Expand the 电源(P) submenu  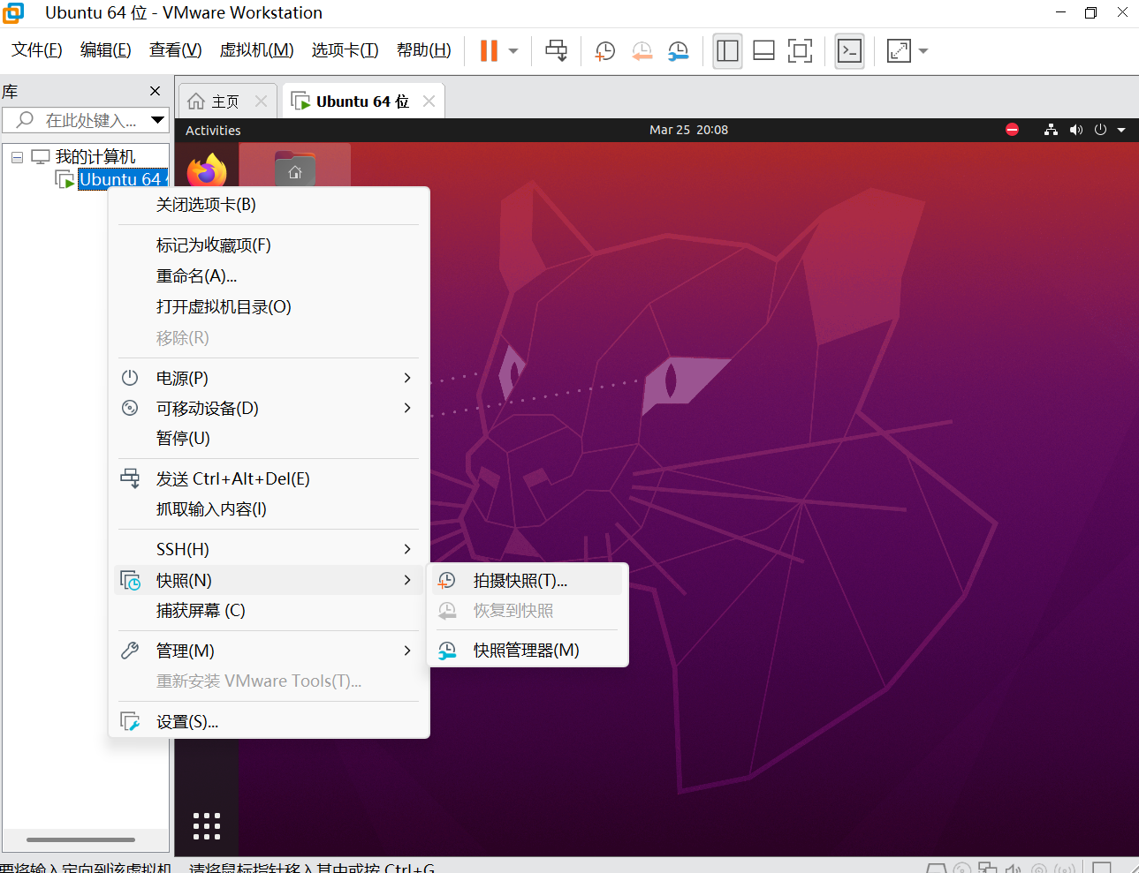pyautogui.click(x=269, y=378)
